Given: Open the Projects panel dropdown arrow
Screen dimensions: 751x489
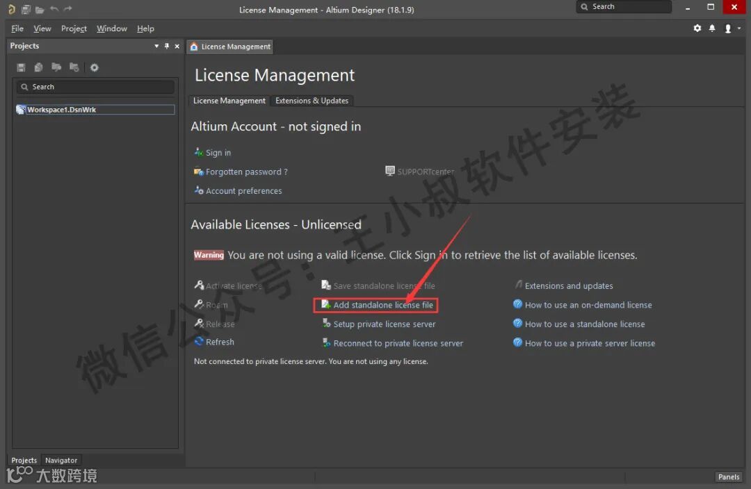Looking at the screenshot, I should point(156,46).
